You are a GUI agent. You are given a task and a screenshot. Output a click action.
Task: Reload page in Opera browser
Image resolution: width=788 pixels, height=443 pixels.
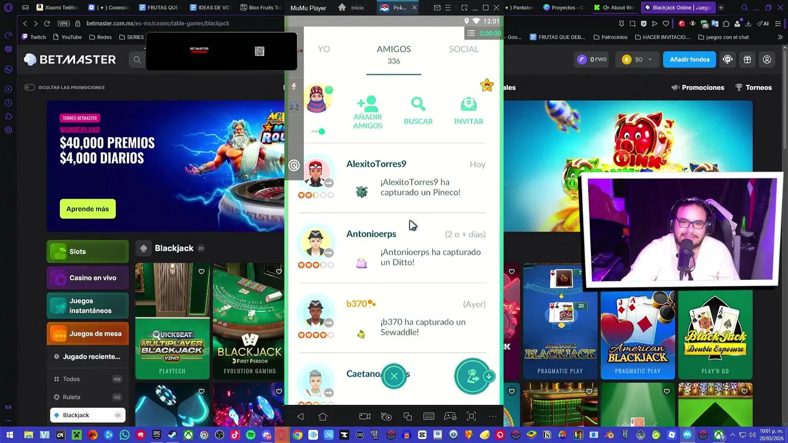click(47, 23)
